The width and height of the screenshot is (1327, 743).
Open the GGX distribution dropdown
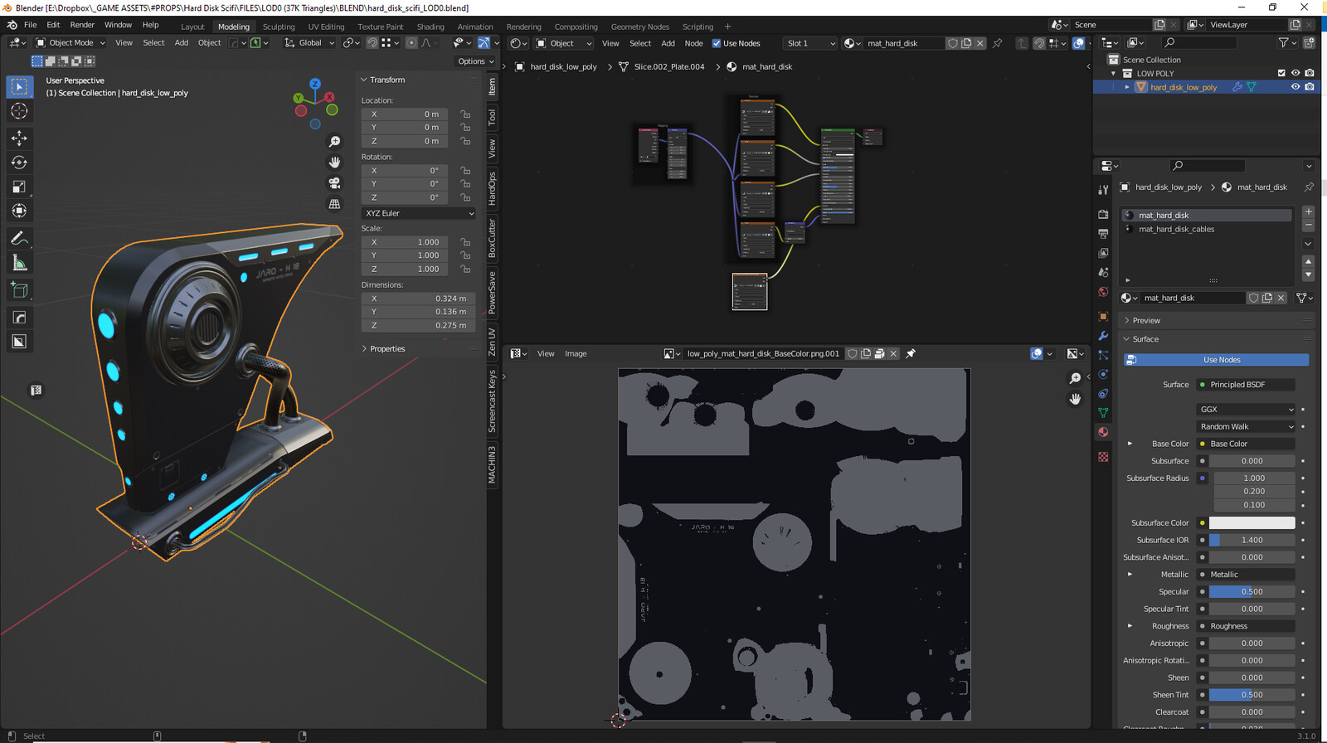[x=1246, y=410]
